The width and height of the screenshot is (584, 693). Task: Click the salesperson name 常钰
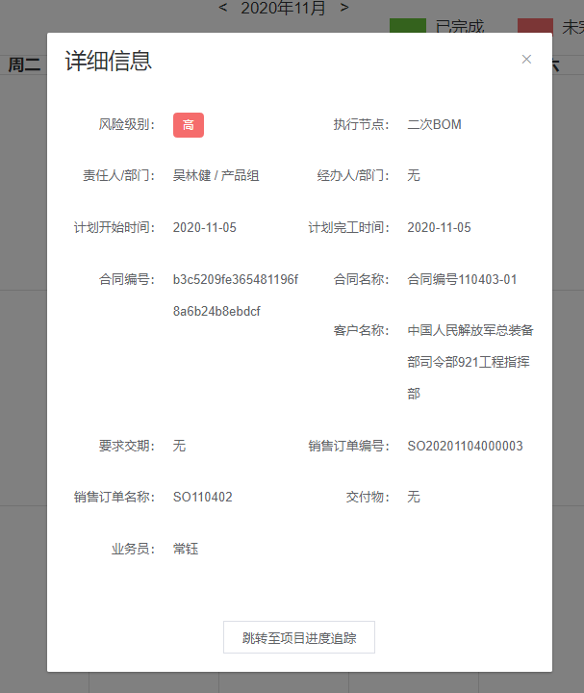click(x=186, y=550)
